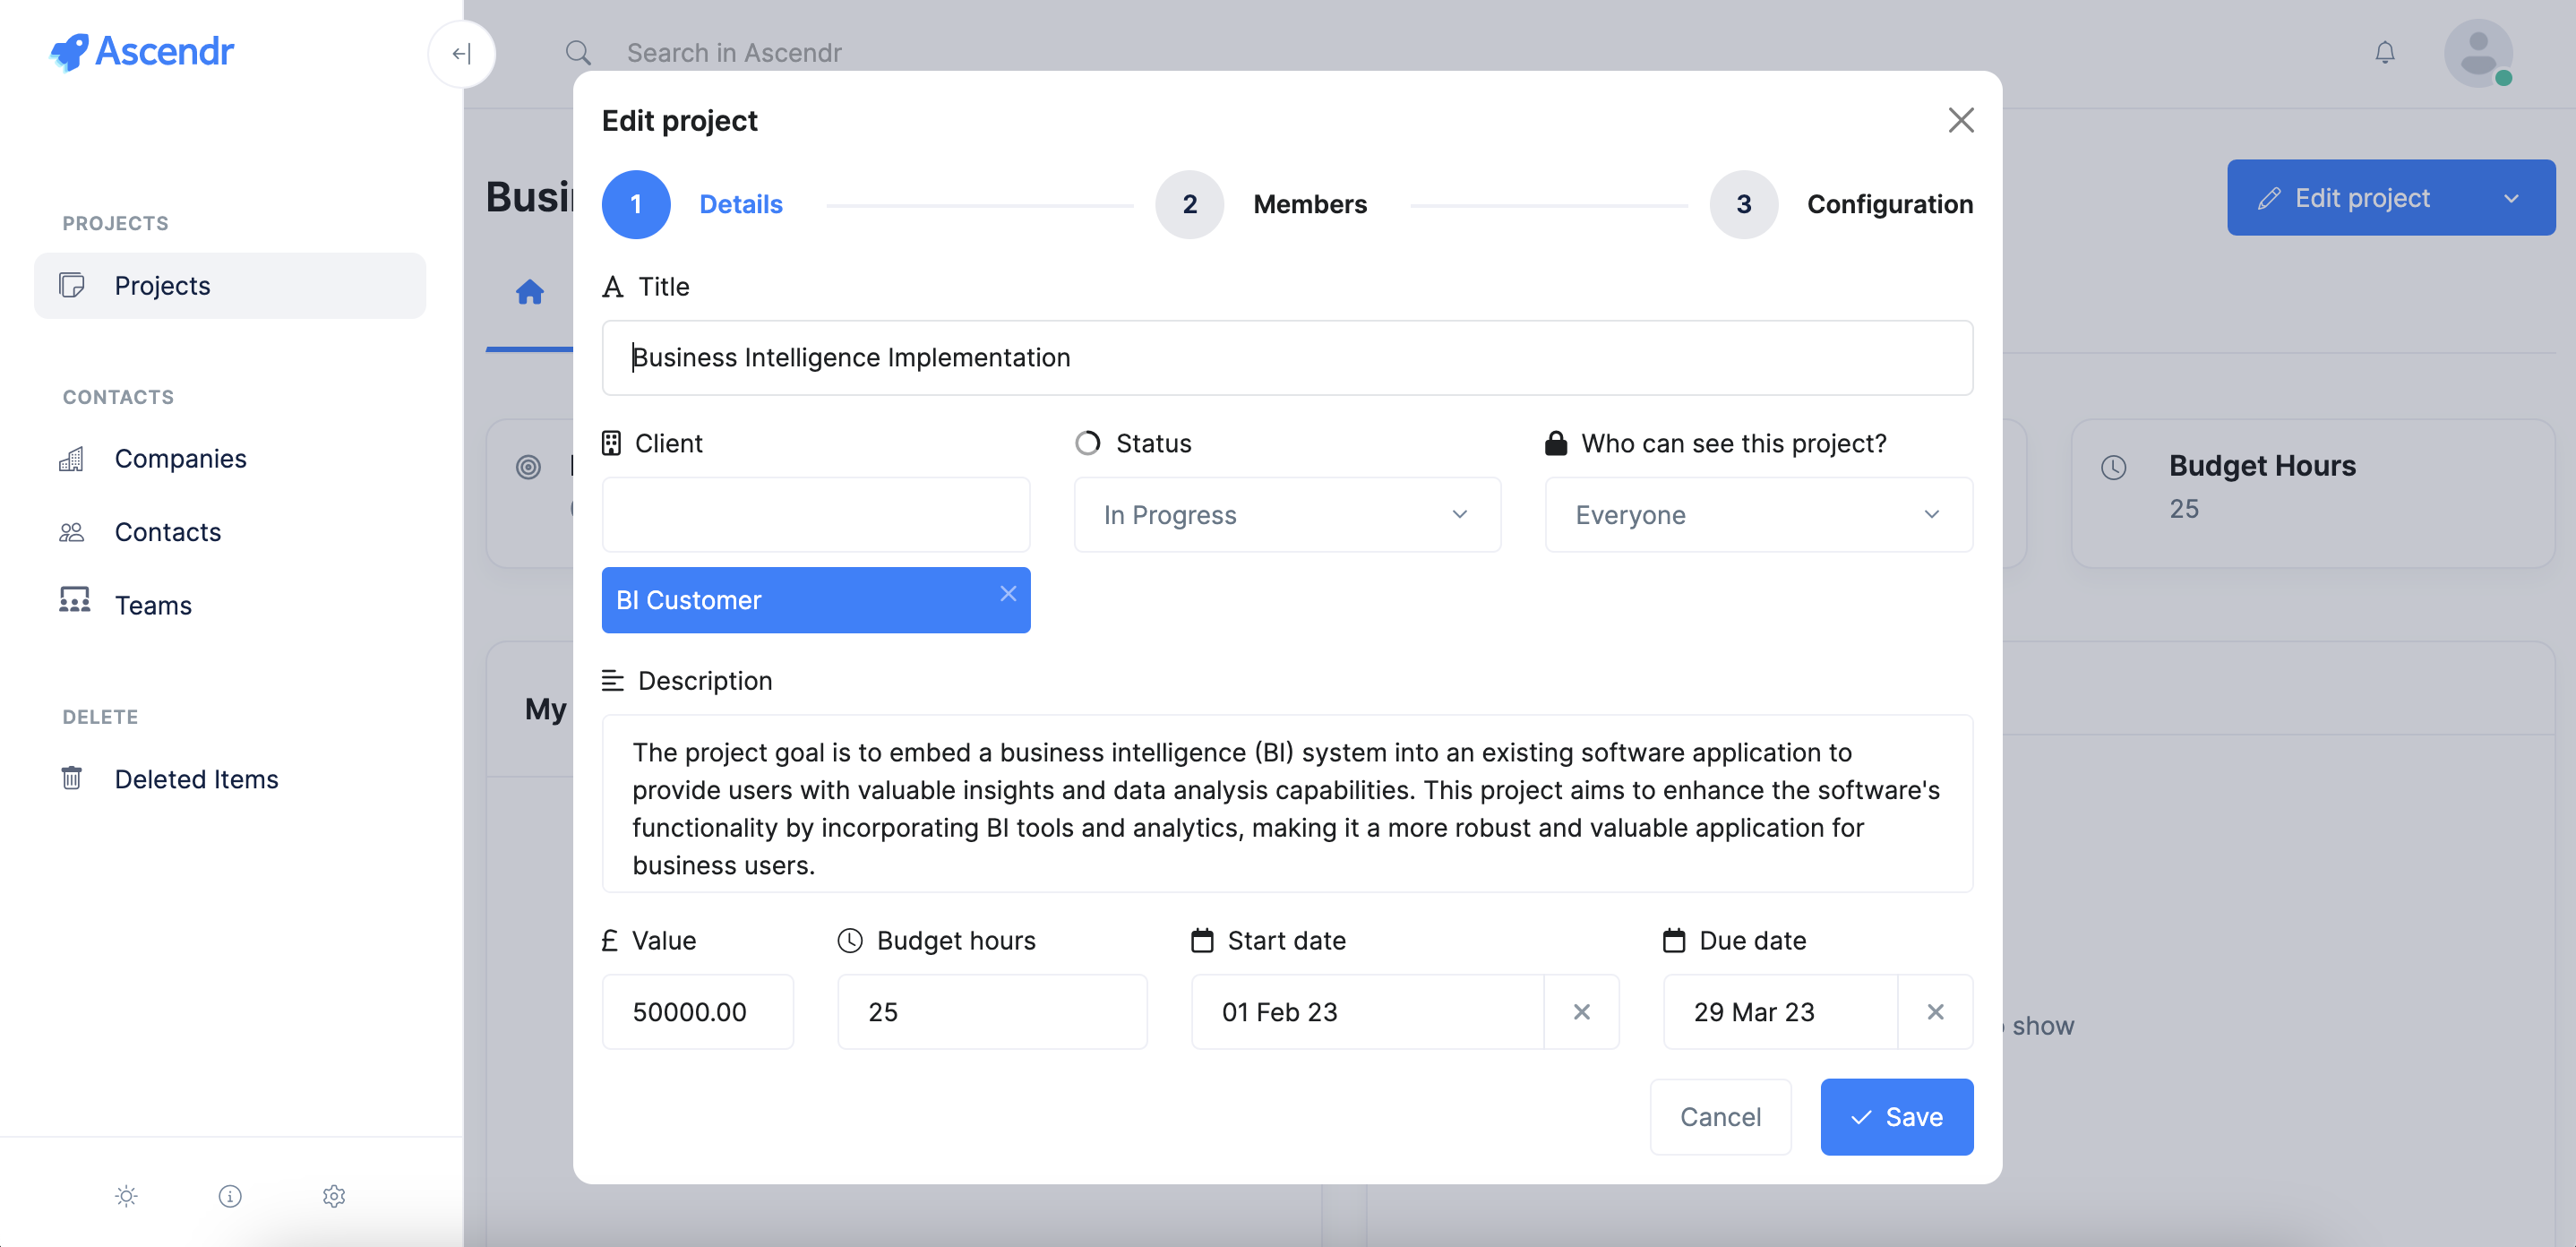This screenshot has height=1247, width=2576.
Task: Open the info icon in sidebar footer
Action: pyautogui.click(x=230, y=1196)
